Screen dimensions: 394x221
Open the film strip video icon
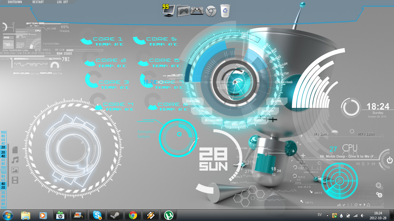[15, 180]
